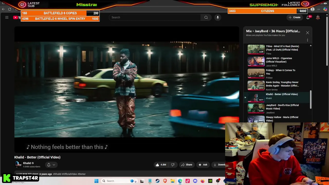329x185 pixels.
Task: Click the playlist panel scrollbar thumb
Action: [310, 99]
